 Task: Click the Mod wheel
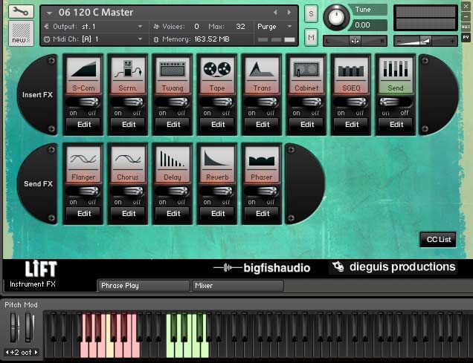(x=29, y=327)
